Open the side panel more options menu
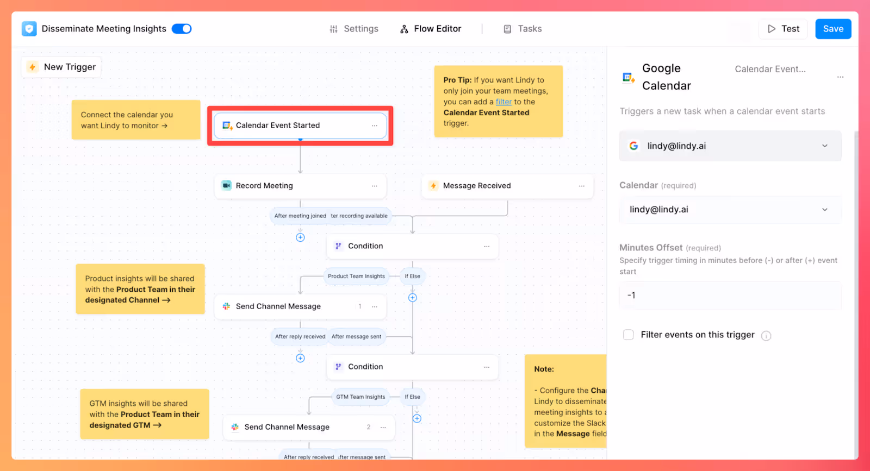Viewport: 870px width, 471px height. [841, 77]
